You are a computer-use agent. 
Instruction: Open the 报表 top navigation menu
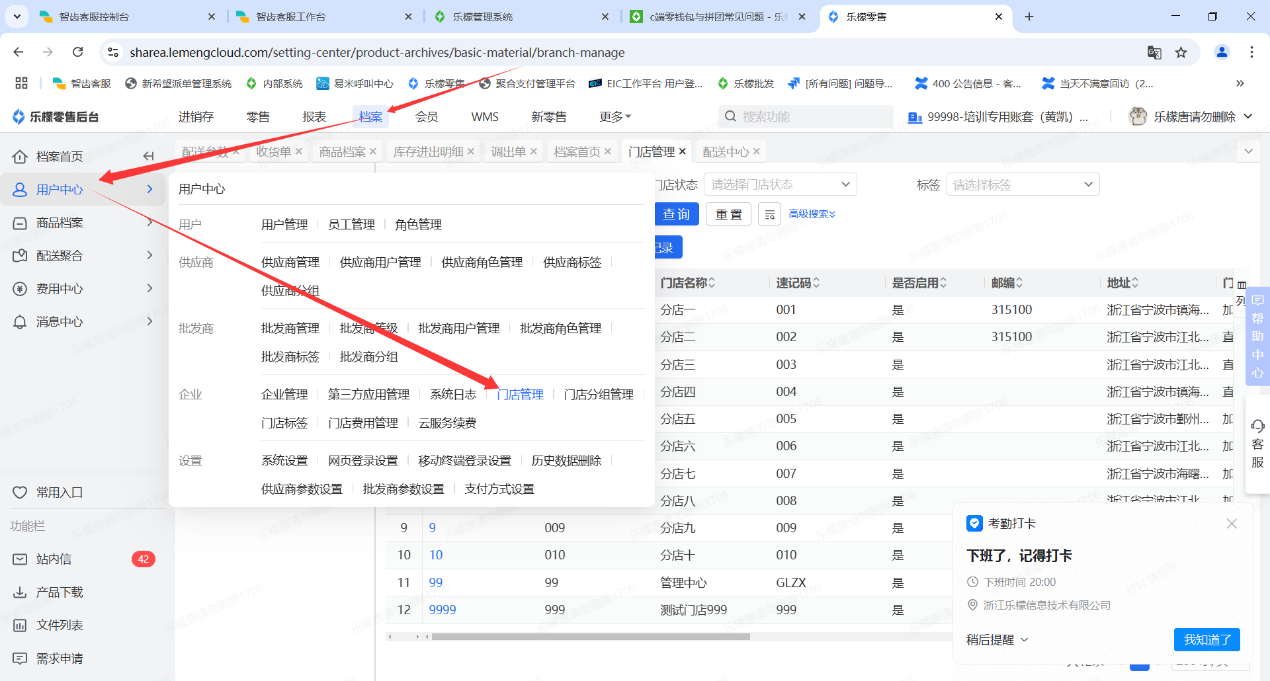tap(314, 117)
